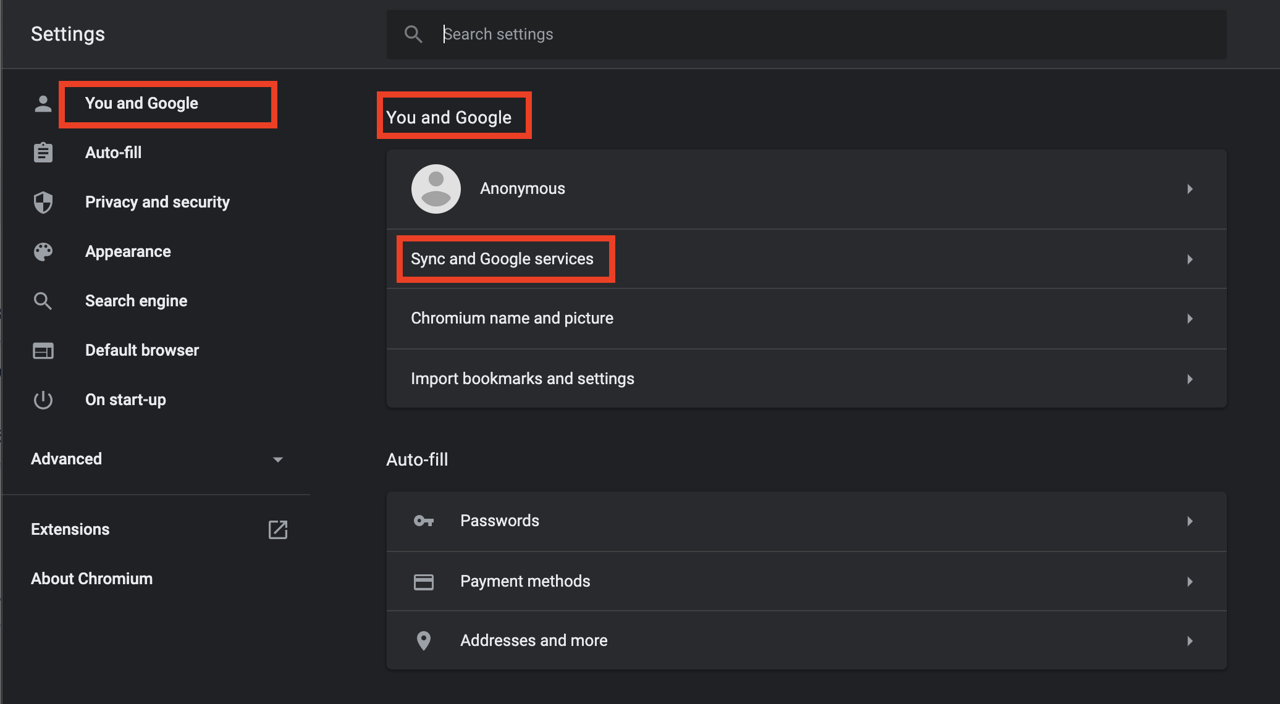Select the Appearance palette icon
Viewport: 1280px width, 704px height.
[43, 251]
